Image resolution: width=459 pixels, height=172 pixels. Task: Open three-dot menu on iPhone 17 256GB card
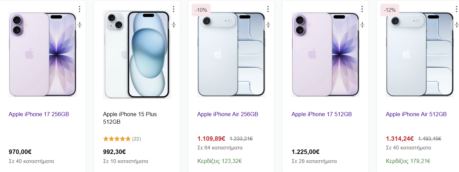pyautogui.click(x=80, y=9)
